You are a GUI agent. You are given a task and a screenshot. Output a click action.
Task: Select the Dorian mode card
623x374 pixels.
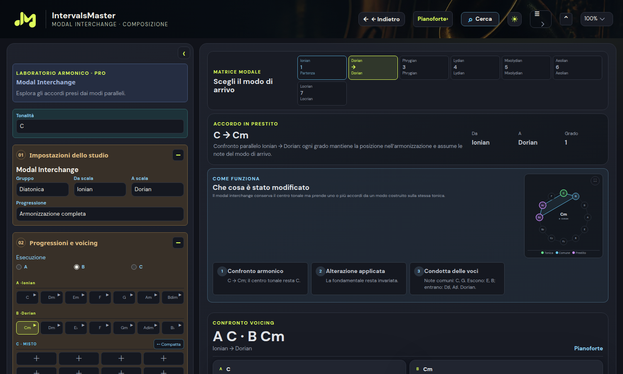[x=373, y=67]
